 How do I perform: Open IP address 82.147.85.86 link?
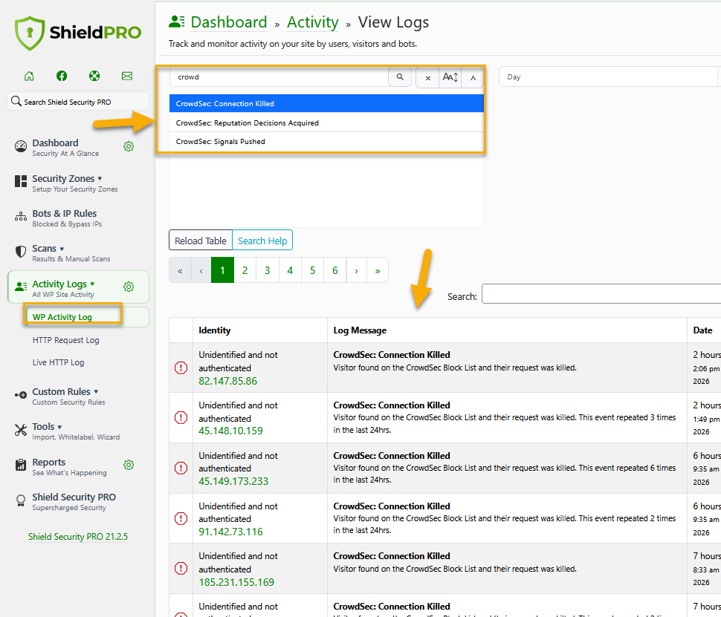pos(227,381)
